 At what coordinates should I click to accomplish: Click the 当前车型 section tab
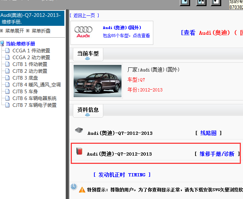click(x=88, y=55)
